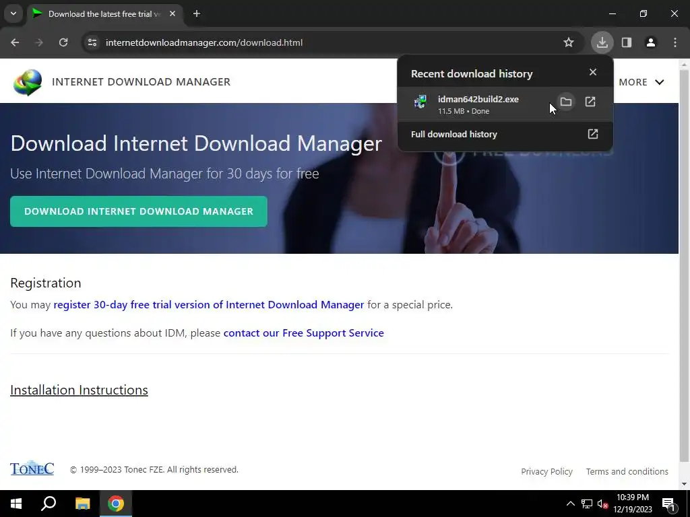Click the browser forward arrow
Screen dimensions: 690x517
coord(39,42)
